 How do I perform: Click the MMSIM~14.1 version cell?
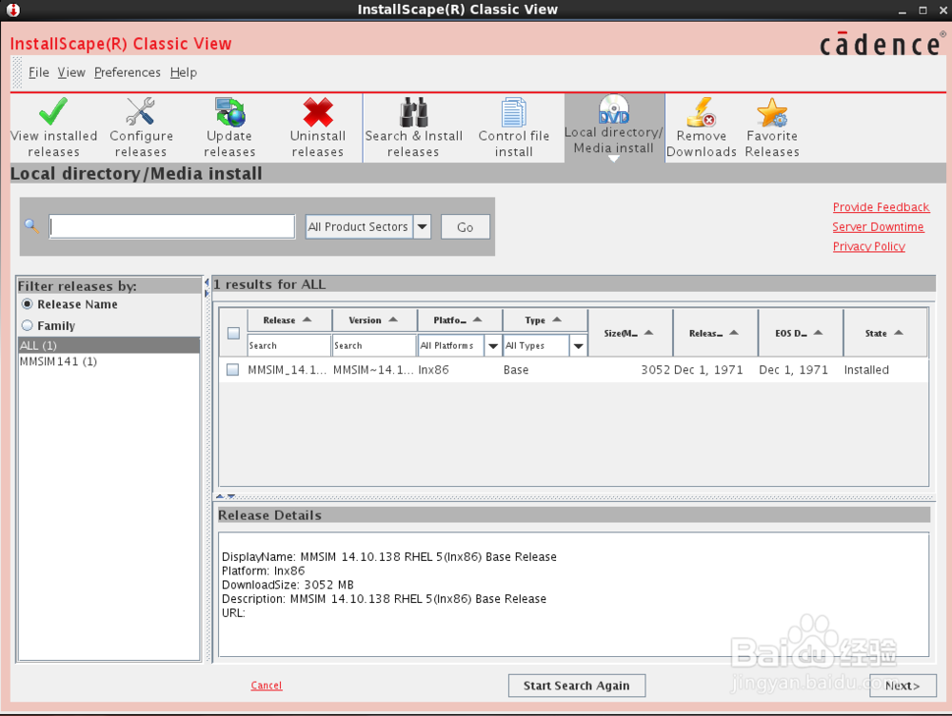click(x=373, y=370)
